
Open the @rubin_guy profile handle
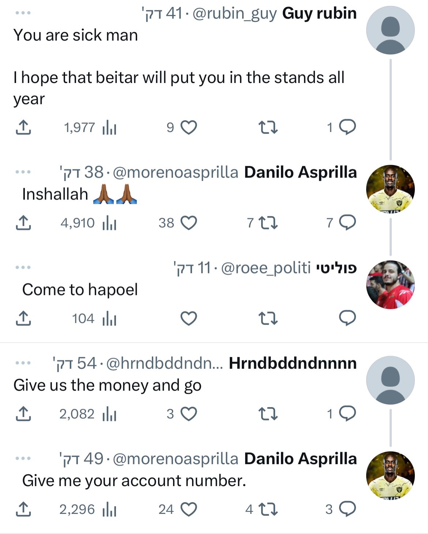(x=234, y=14)
